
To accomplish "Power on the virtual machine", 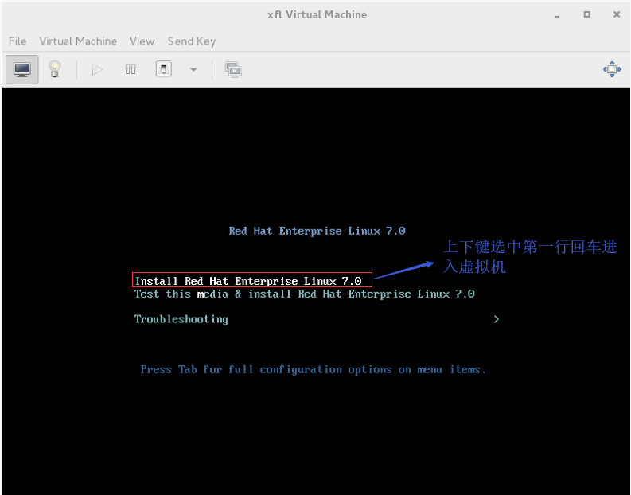I will pos(97,69).
